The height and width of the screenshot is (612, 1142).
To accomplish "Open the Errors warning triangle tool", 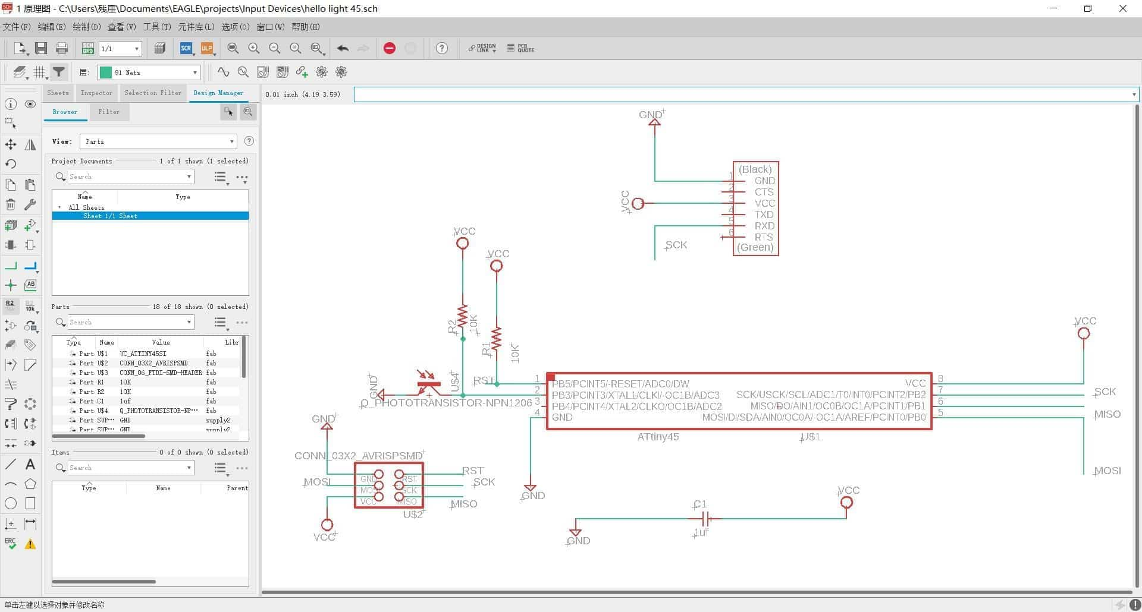I will click(x=30, y=544).
